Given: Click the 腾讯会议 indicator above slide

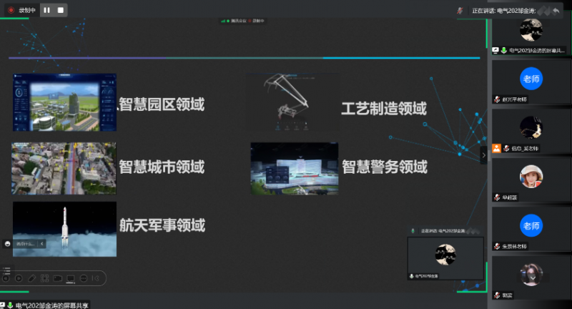Looking at the screenshot, I should (x=239, y=21).
